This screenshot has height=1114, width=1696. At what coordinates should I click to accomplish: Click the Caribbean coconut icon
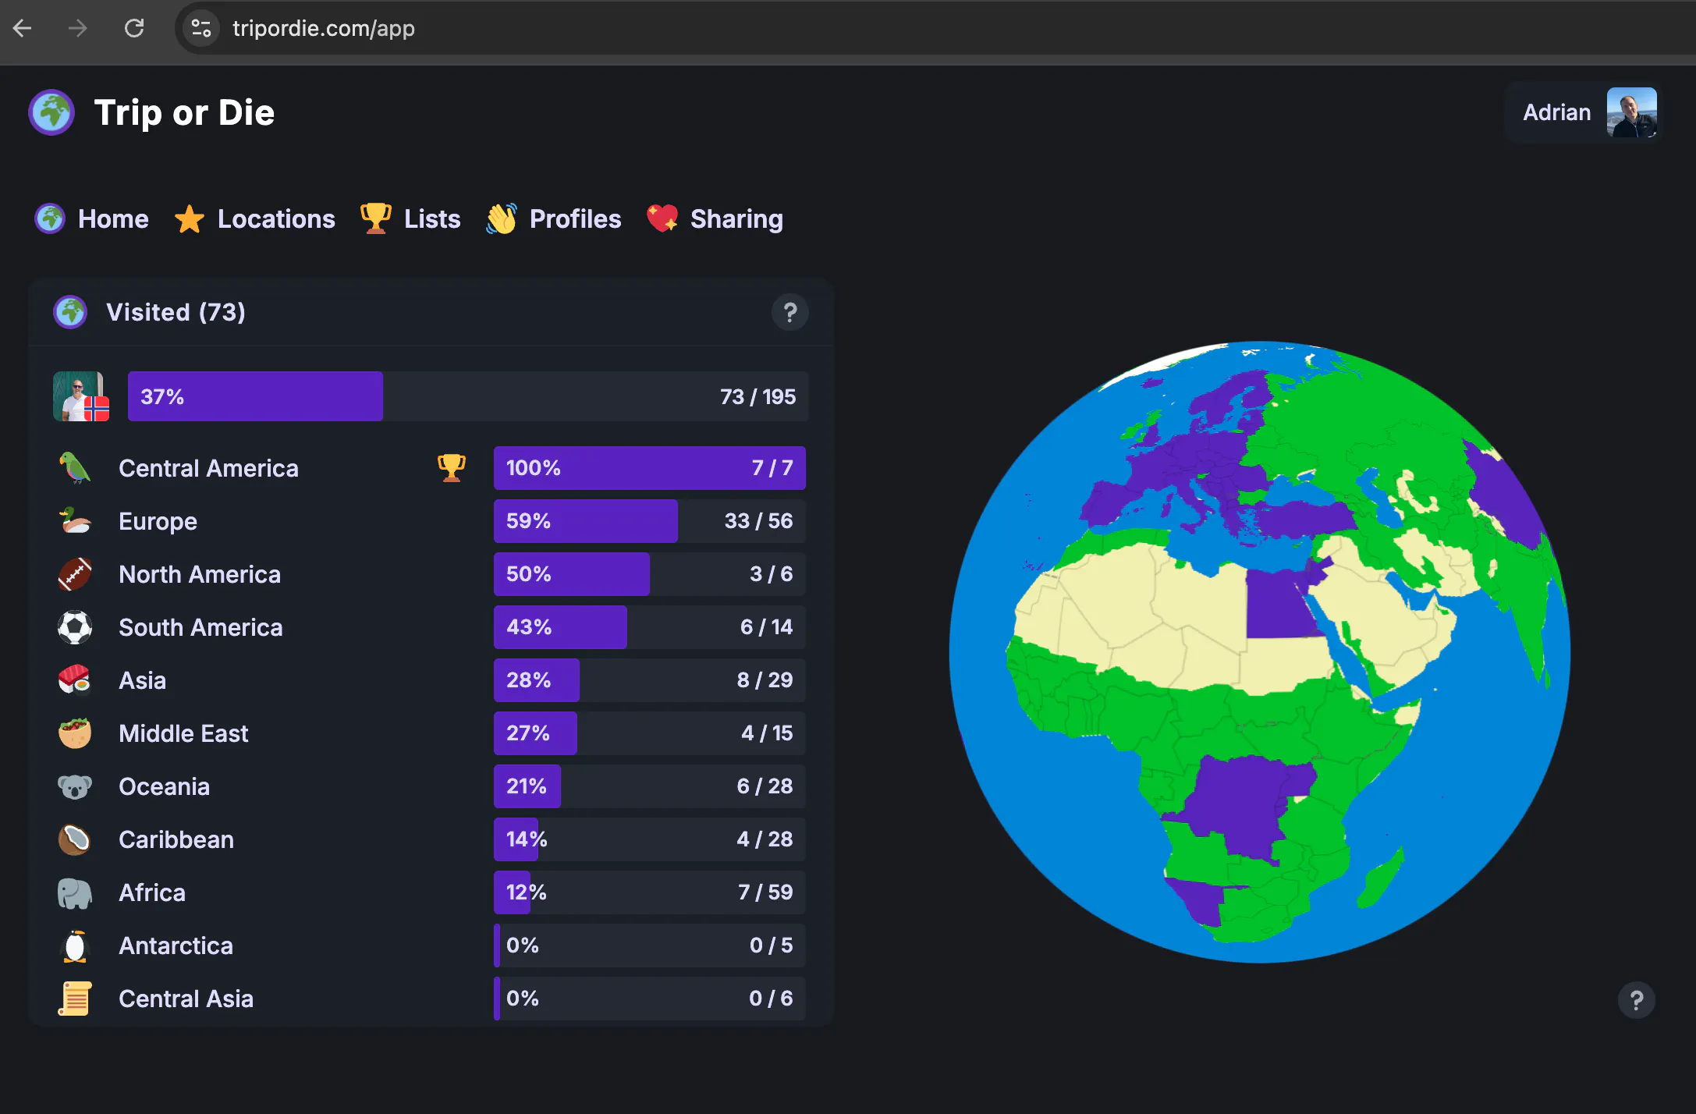click(75, 839)
